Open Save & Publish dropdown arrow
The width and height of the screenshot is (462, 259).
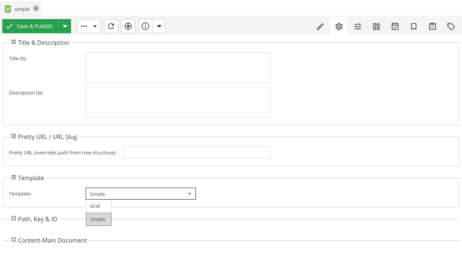point(65,26)
